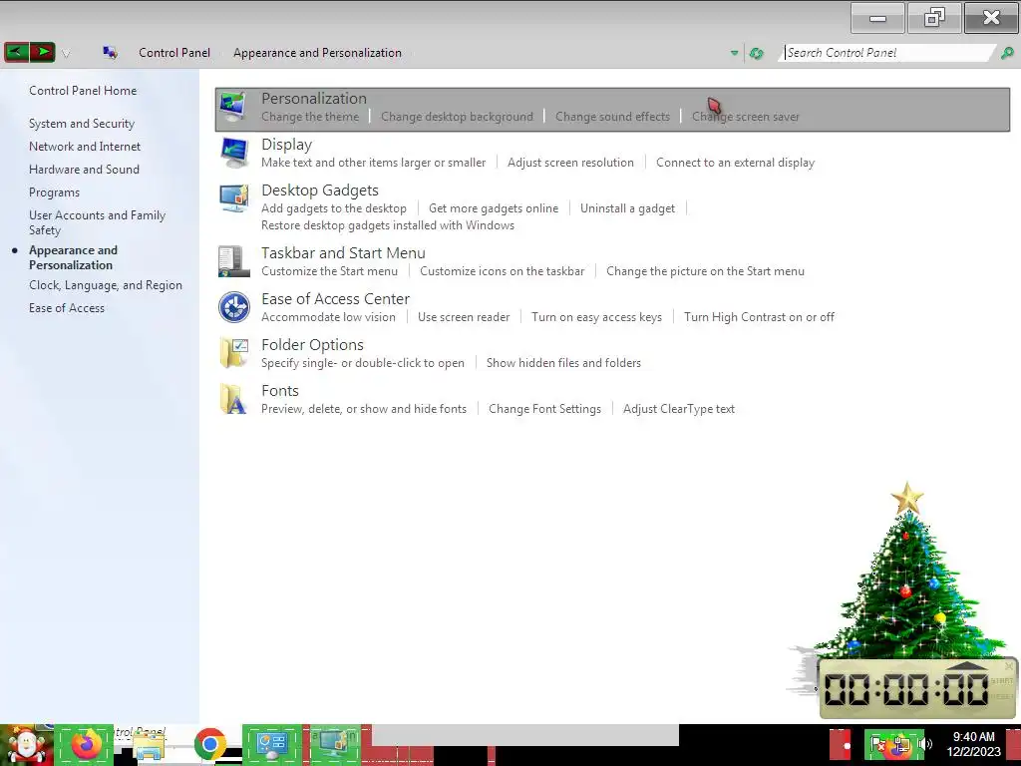The image size is (1021, 766).
Task: Open the recent pages dropdown next to the Forward arrow
Action: [66, 54]
